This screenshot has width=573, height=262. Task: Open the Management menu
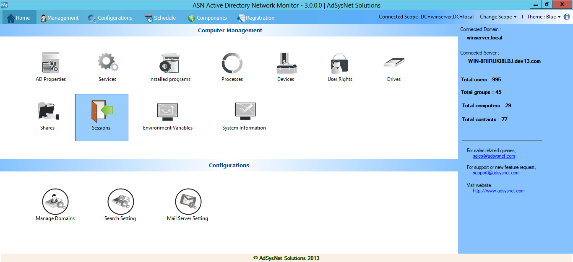tap(60, 18)
